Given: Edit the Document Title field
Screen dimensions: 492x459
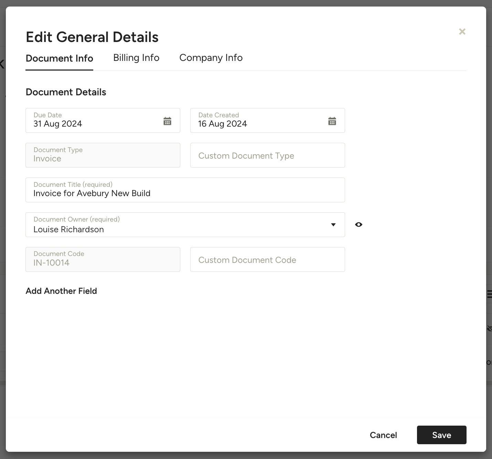Looking at the screenshot, I should (185, 190).
